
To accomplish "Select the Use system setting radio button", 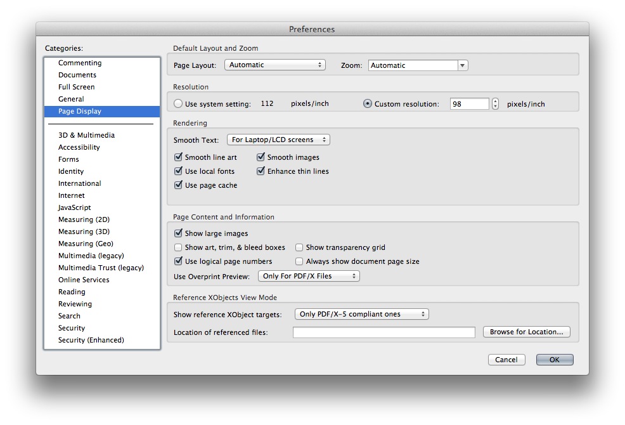I will (179, 104).
